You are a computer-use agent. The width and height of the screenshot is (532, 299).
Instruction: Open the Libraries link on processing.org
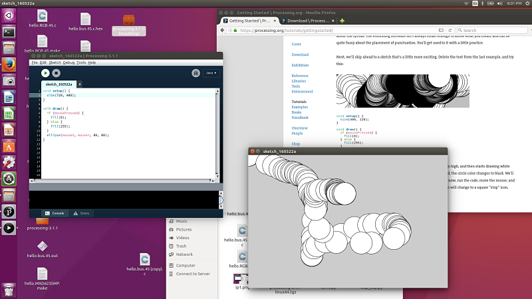pyautogui.click(x=299, y=81)
